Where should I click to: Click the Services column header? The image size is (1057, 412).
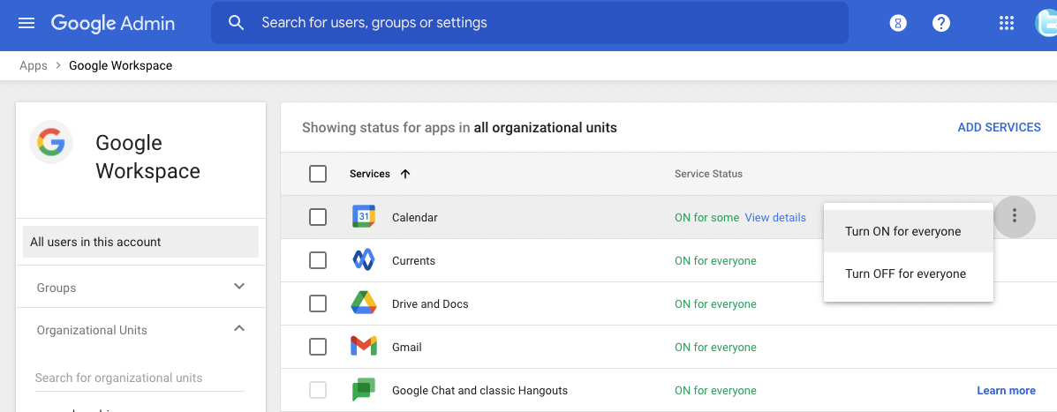(369, 174)
